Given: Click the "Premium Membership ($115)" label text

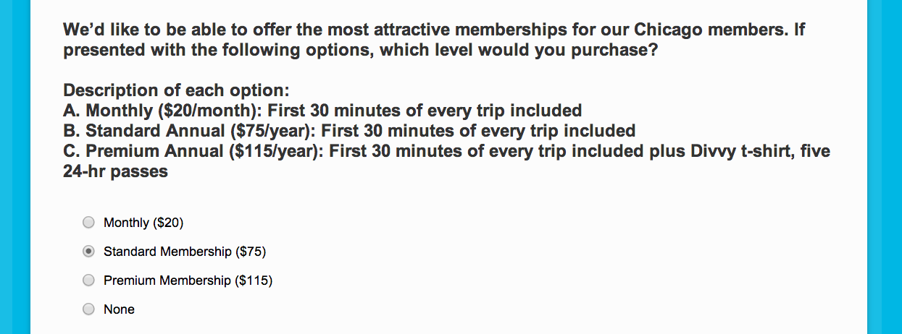Looking at the screenshot, I should pyautogui.click(x=188, y=281).
